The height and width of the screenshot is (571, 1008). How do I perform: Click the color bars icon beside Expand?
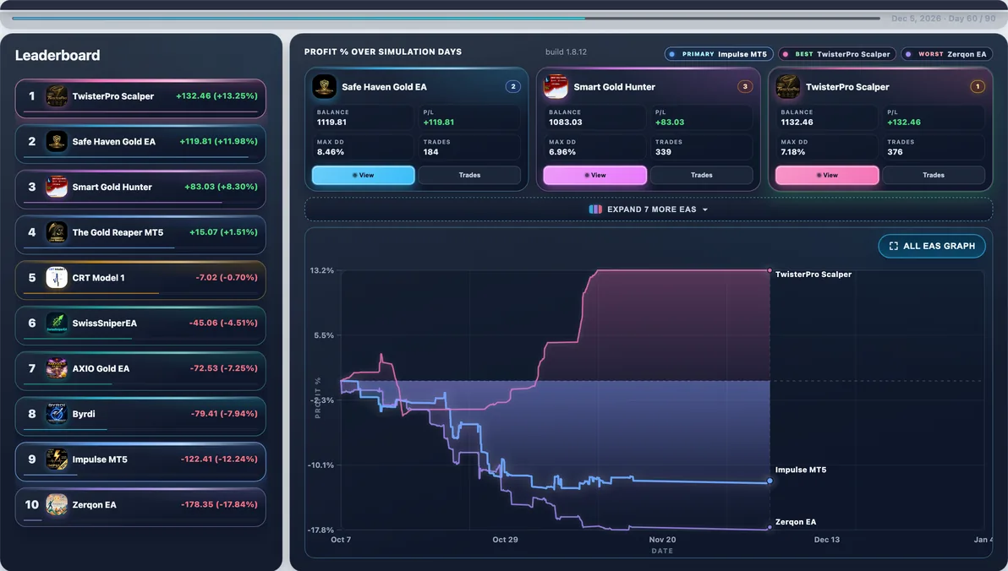pos(595,209)
